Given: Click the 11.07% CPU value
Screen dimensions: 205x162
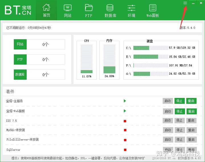Looking at the screenshot, I should click(87, 77).
